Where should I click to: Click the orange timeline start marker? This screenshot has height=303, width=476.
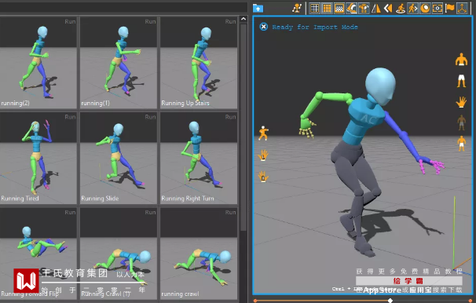255,301
